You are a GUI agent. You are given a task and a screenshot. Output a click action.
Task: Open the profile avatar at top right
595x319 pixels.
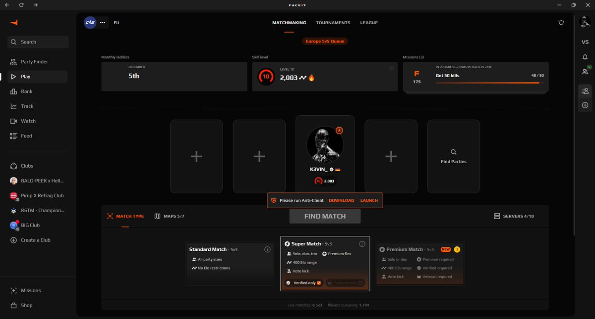pos(585,22)
